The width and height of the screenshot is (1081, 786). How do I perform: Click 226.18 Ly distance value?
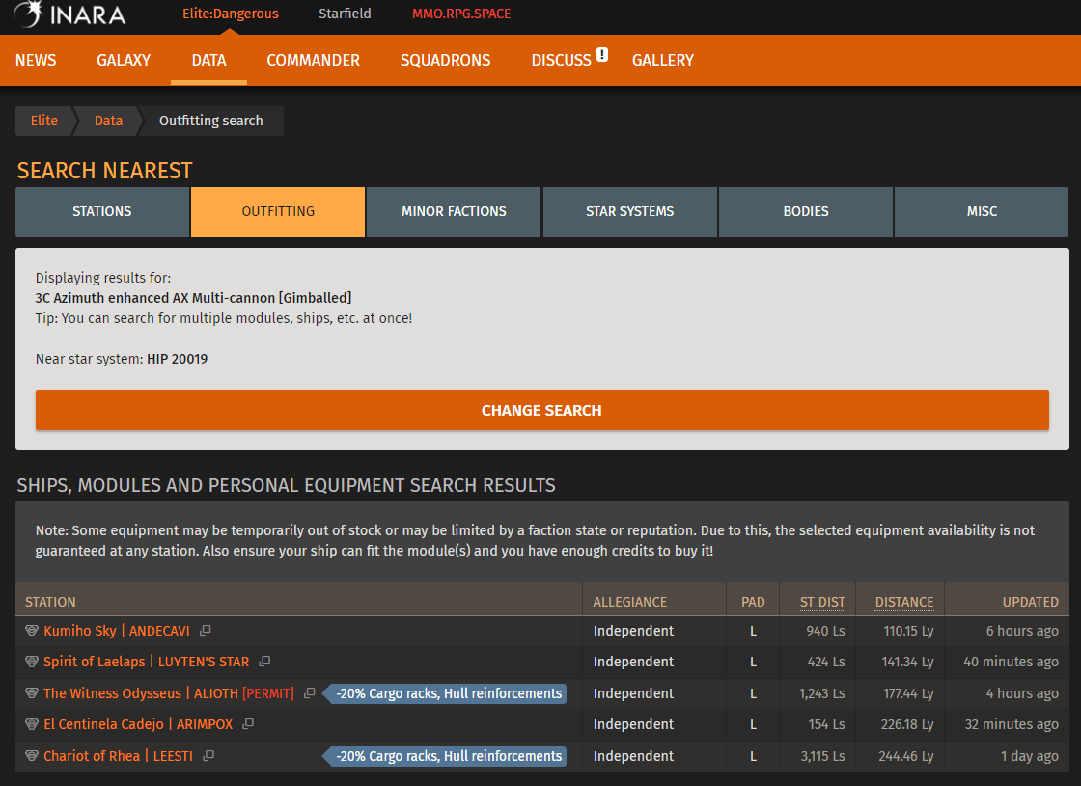907,724
